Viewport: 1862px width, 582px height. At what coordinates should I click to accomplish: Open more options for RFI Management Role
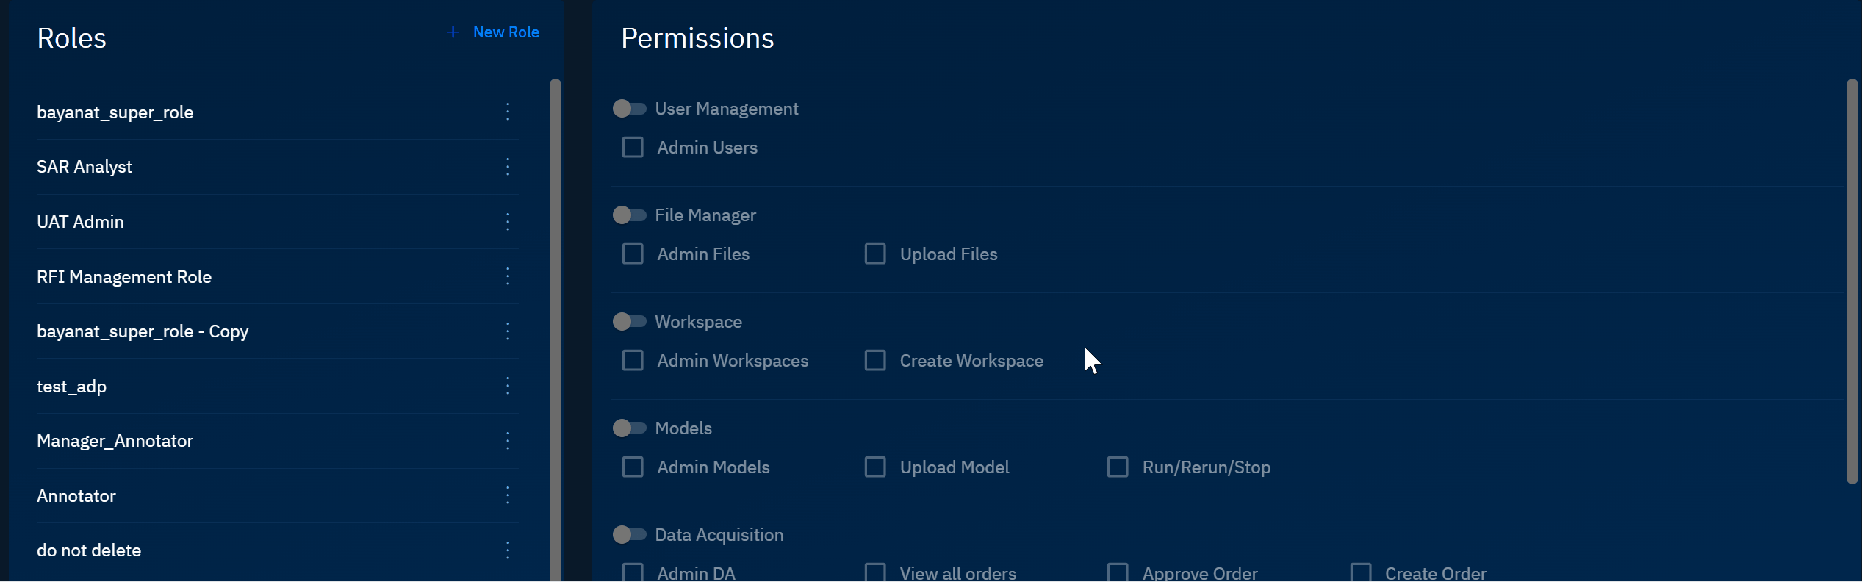(x=507, y=276)
